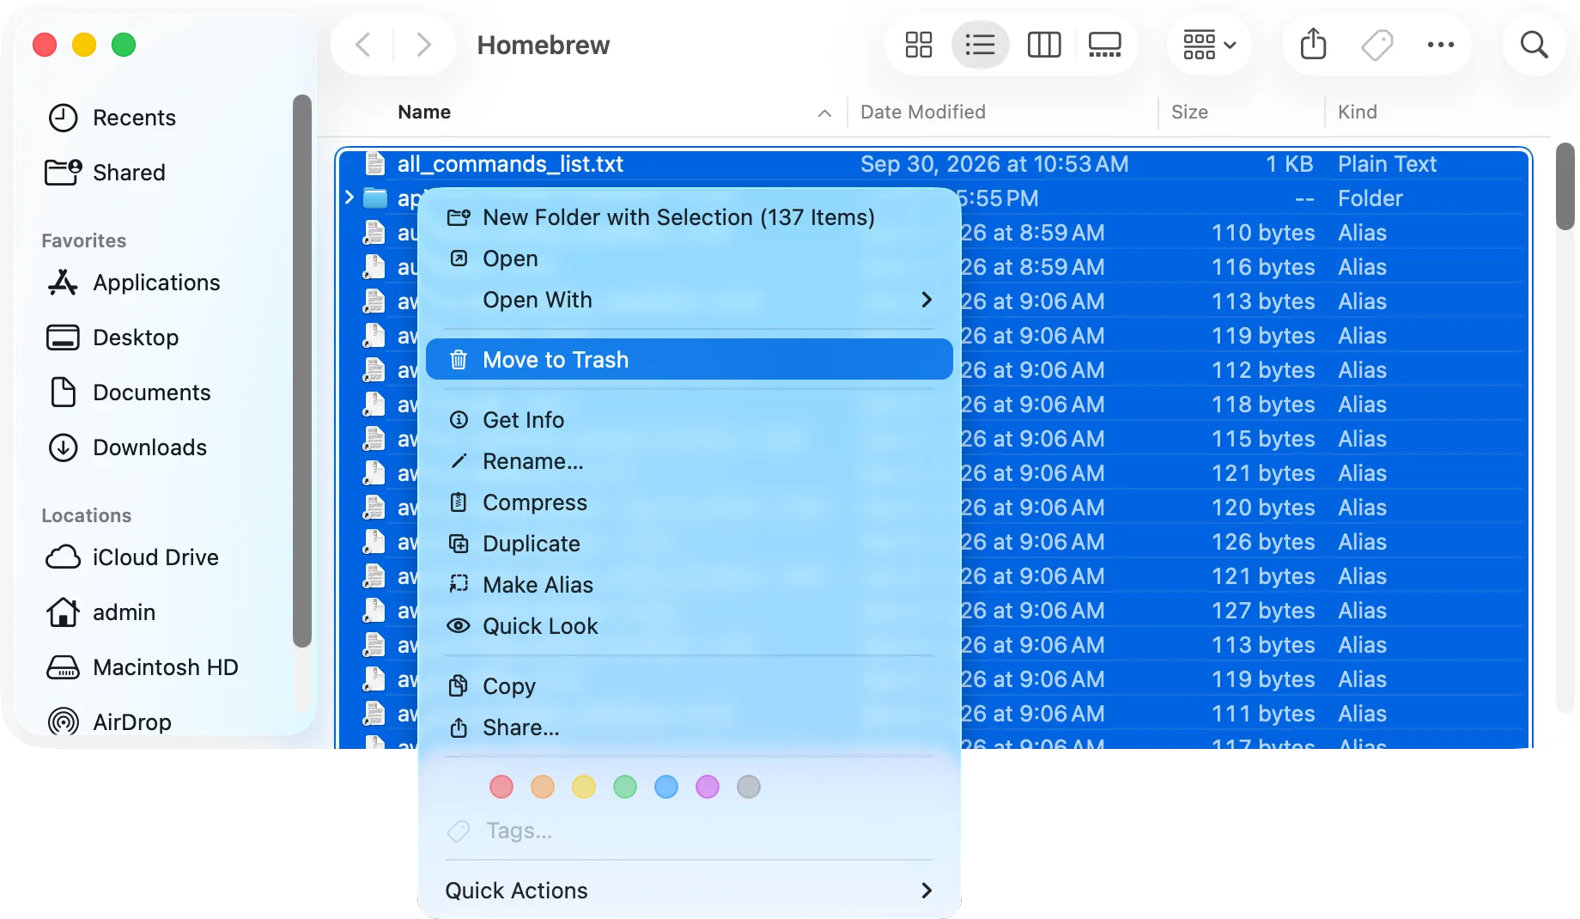Open the group-by options dropdown
Viewport: 1580px width, 919px height.
1209,45
